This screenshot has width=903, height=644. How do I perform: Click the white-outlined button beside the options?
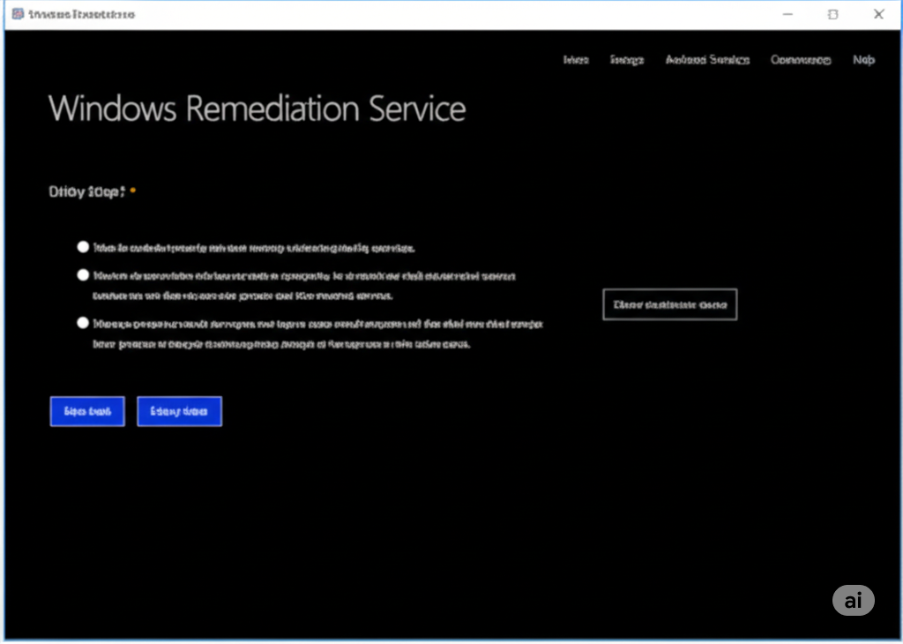670,304
